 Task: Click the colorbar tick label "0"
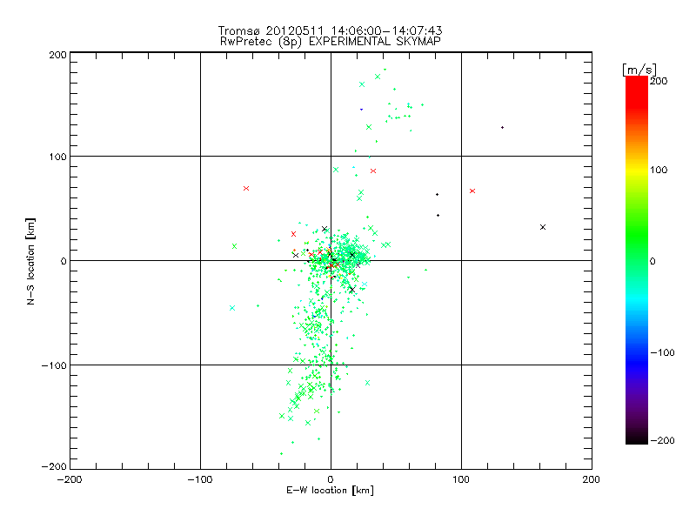pyautogui.click(x=652, y=261)
